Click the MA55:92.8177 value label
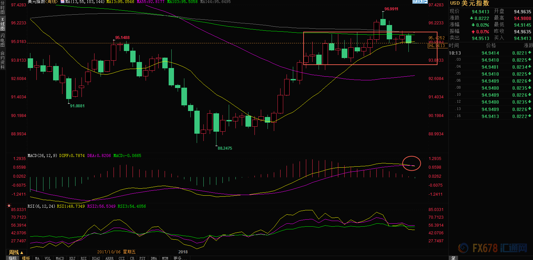The width and height of the screenshot is (533, 260). point(151,2)
